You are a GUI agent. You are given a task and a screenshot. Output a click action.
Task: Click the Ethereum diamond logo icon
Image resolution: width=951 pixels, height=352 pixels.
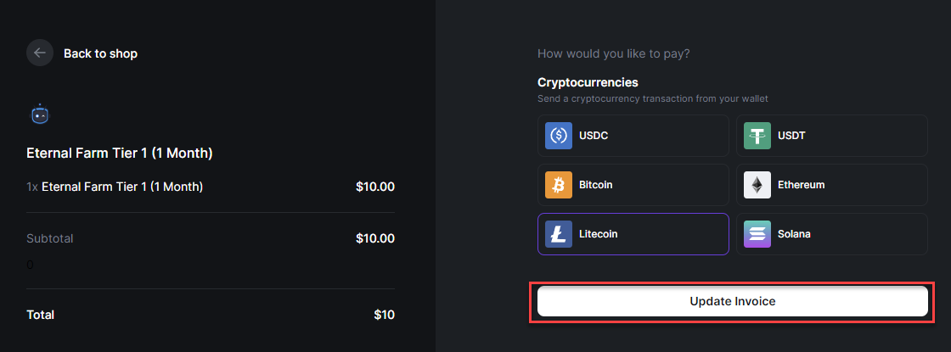point(757,185)
